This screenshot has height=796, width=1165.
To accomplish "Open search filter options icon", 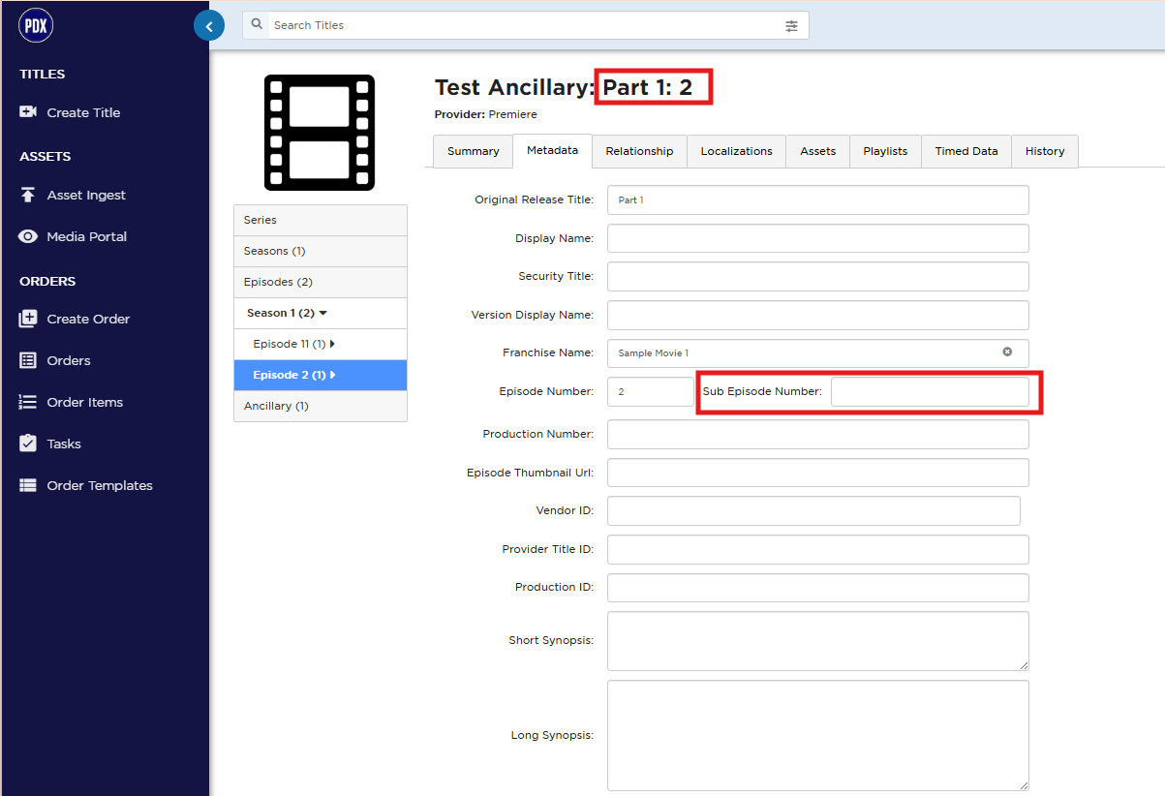I will click(x=791, y=26).
